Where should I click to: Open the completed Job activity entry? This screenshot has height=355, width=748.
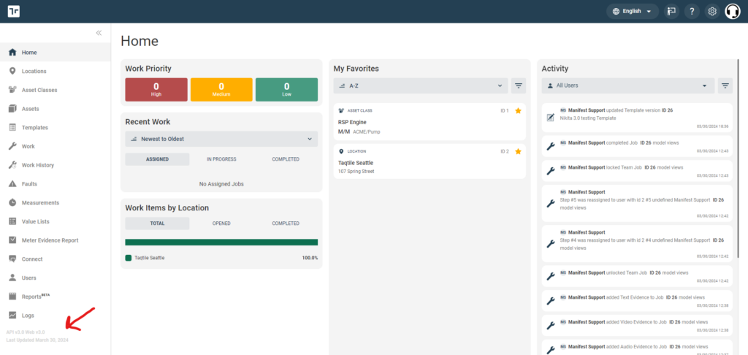pos(637,146)
